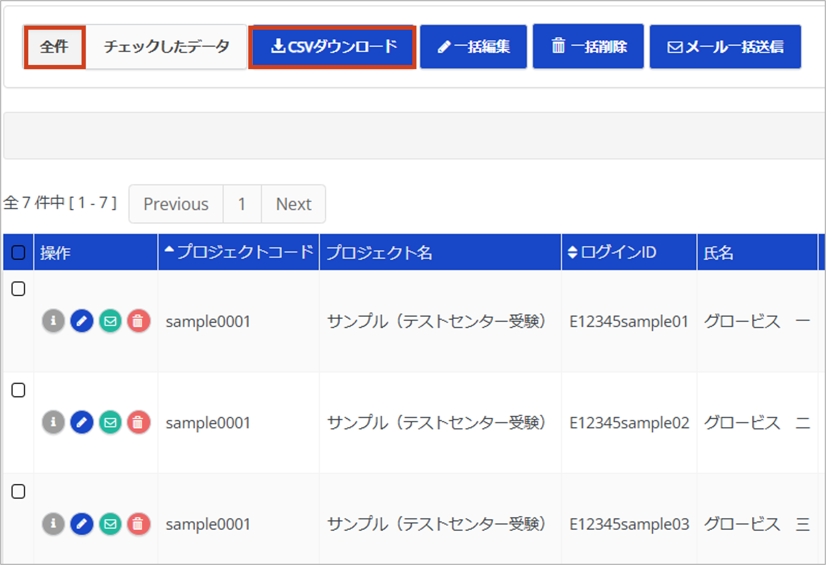The width and height of the screenshot is (826, 565).
Task: Click the メール一括送信 button
Action: pyautogui.click(x=725, y=47)
